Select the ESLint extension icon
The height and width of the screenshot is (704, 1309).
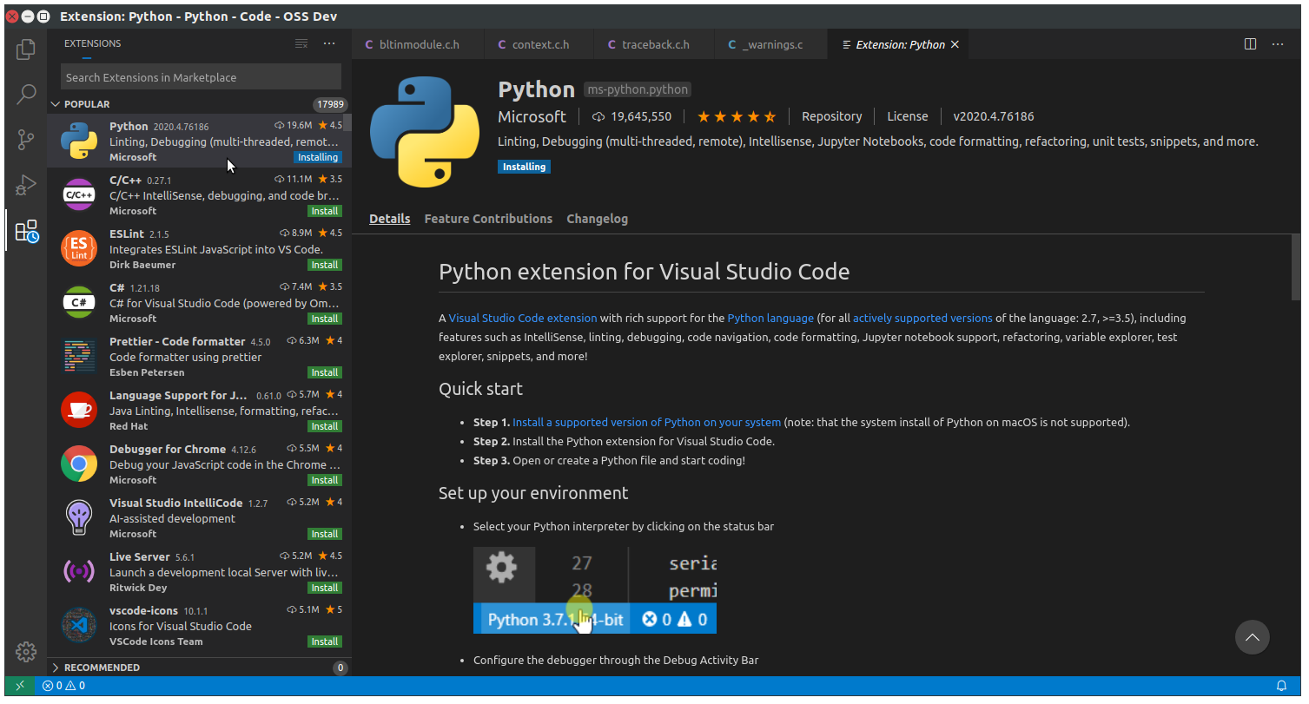pos(79,249)
